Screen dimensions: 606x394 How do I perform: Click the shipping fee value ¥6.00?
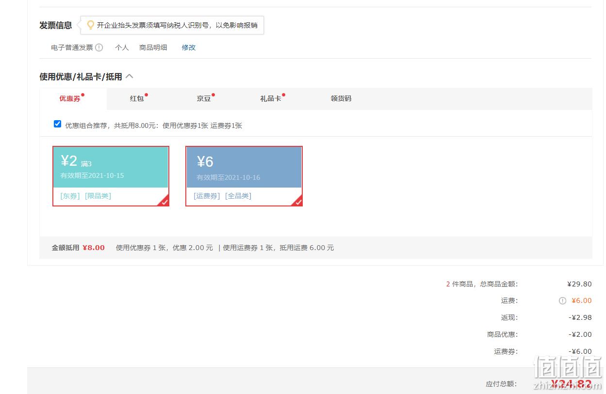pyautogui.click(x=581, y=300)
